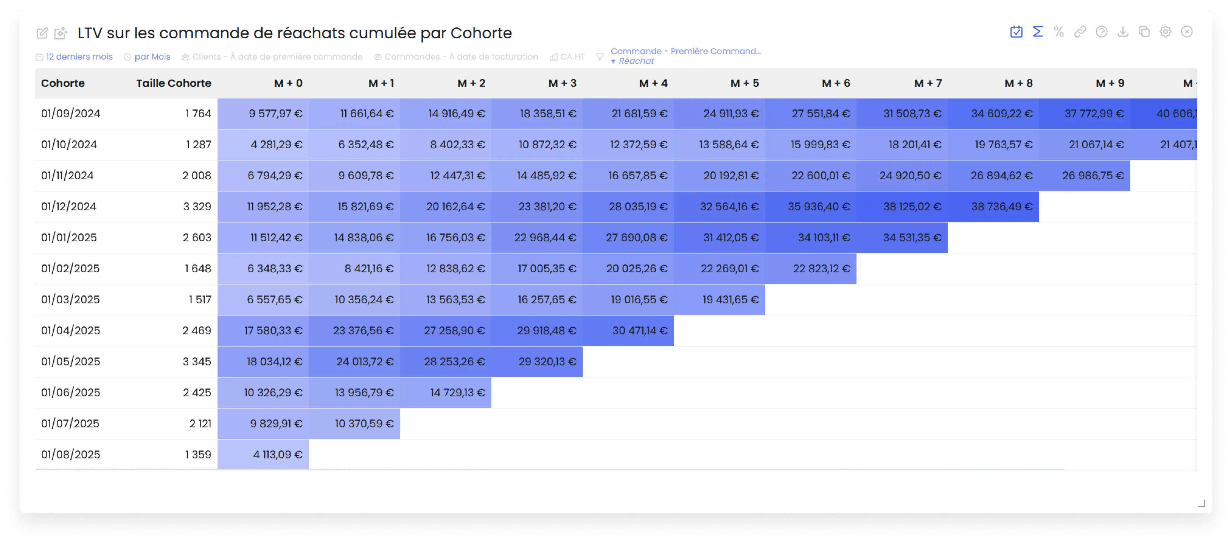
Task: Toggle the calendar check icon in toolbar
Action: tap(1016, 32)
